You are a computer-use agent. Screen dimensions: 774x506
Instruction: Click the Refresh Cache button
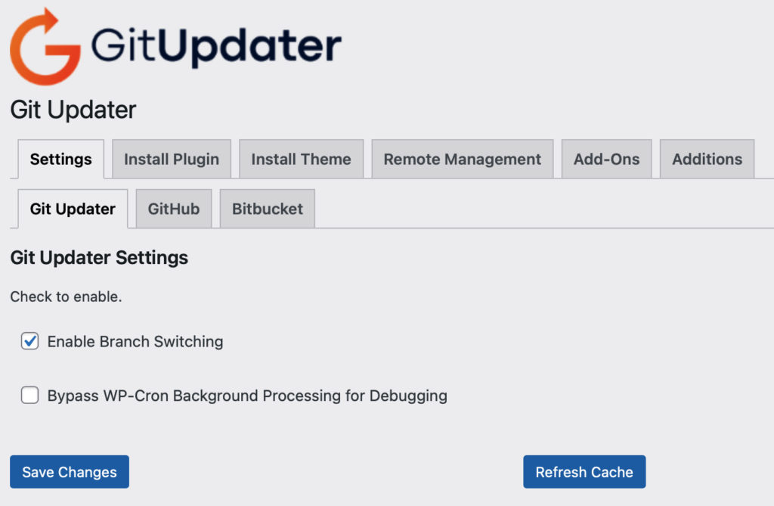pyautogui.click(x=584, y=472)
